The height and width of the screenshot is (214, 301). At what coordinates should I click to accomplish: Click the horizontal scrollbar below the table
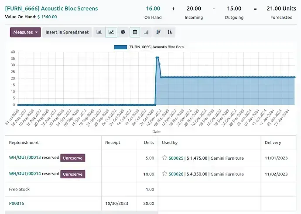coord(82,212)
